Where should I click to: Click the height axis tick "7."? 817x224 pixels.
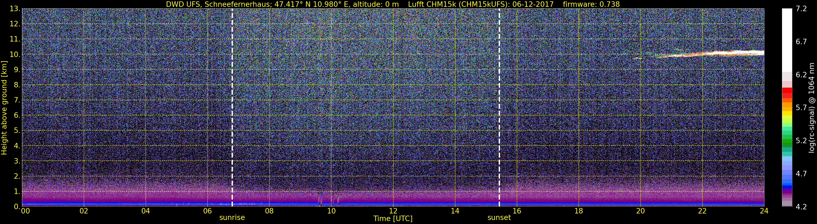pos(17,100)
